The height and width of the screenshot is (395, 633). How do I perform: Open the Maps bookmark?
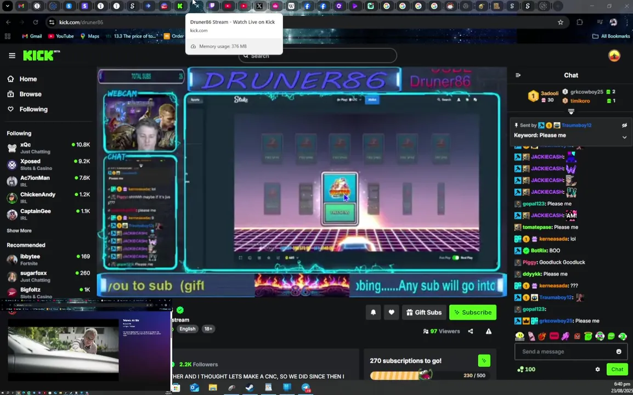89,36
